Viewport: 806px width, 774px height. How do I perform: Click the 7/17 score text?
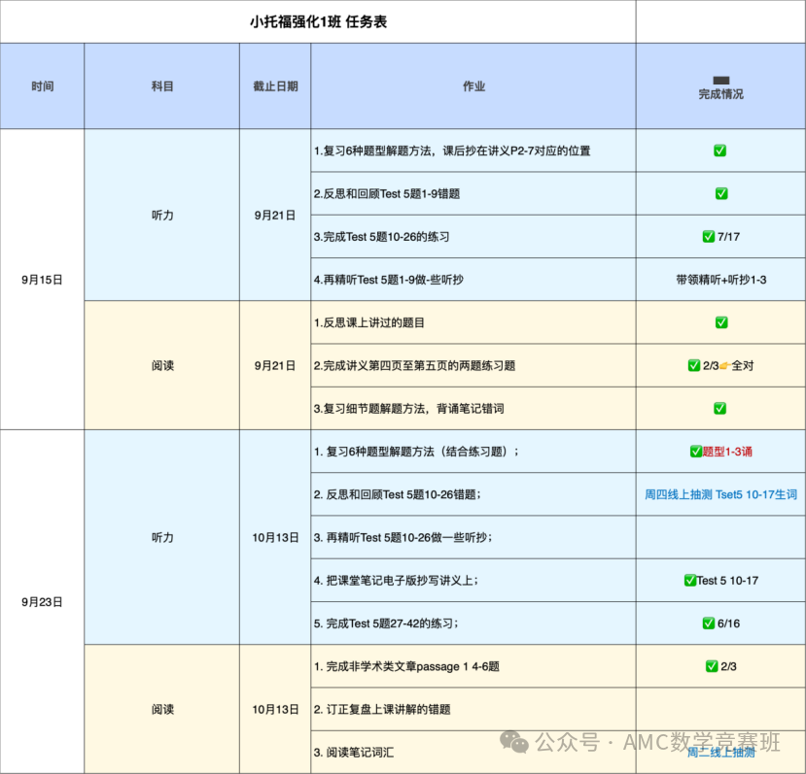pos(728,236)
